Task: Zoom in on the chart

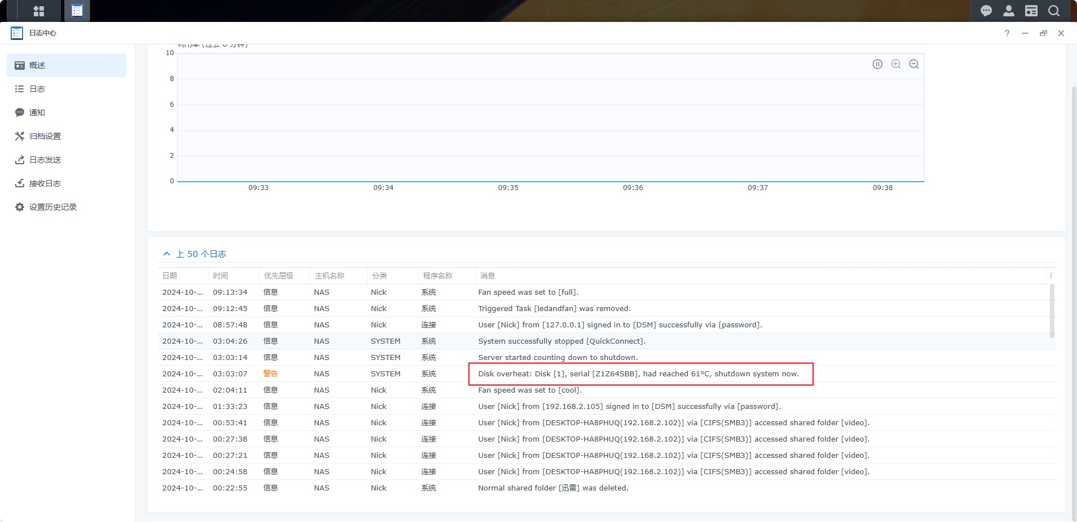Action: (896, 64)
